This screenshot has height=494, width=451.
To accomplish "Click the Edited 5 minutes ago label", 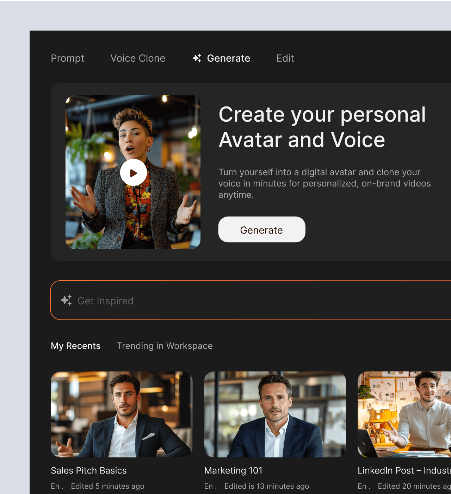I will (x=107, y=486).
